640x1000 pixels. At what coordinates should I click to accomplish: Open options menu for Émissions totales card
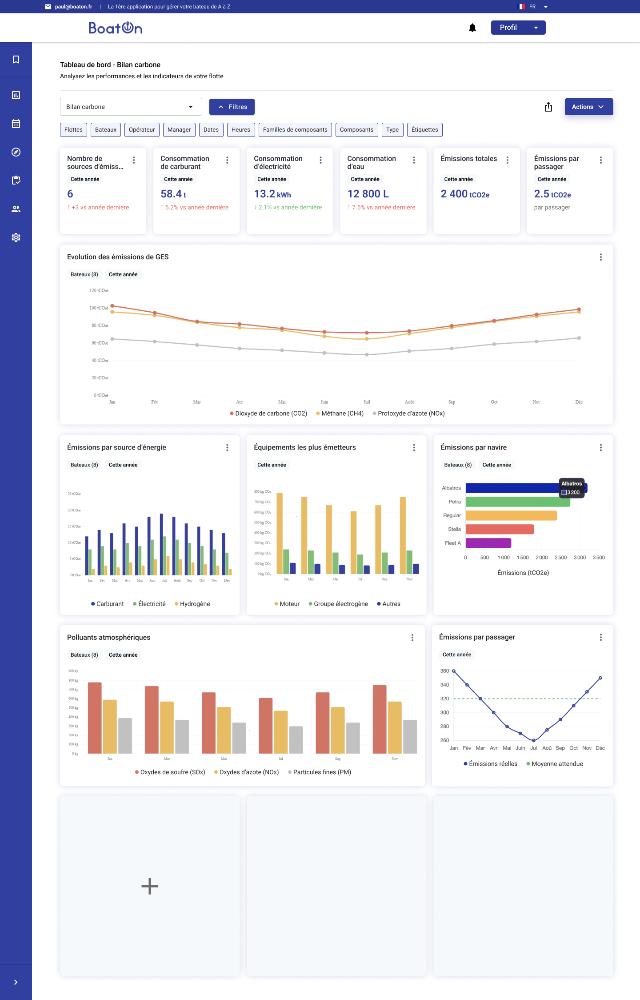pos(507,160)
